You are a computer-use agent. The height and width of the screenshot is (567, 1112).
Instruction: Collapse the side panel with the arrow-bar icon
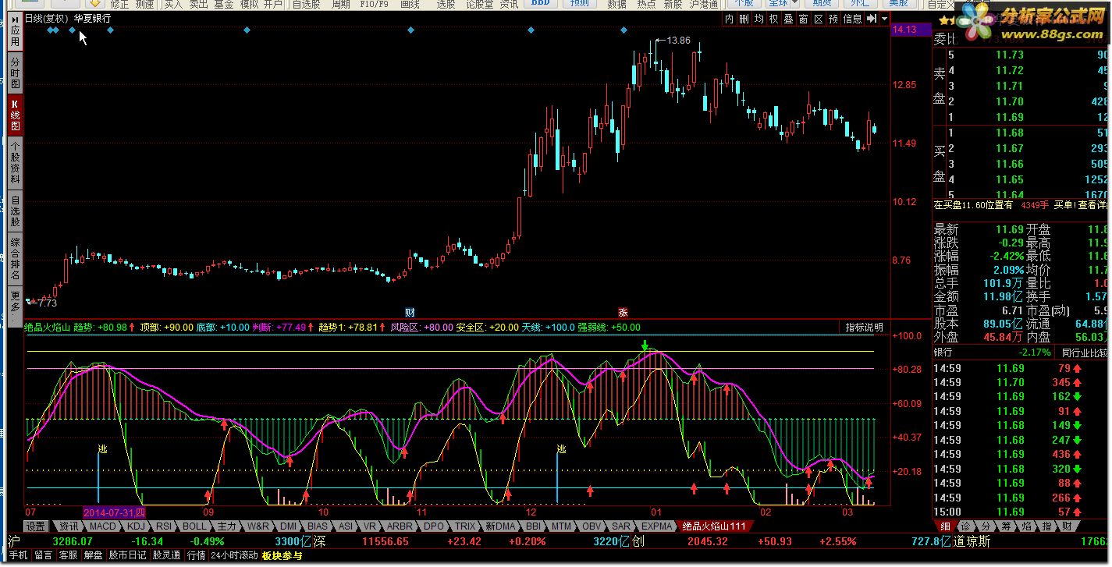(871, 19)
